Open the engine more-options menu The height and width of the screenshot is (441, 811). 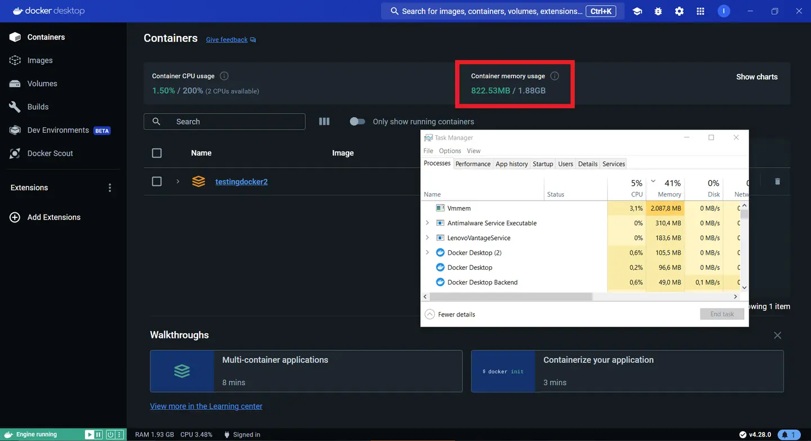click(x=119, y=435)
